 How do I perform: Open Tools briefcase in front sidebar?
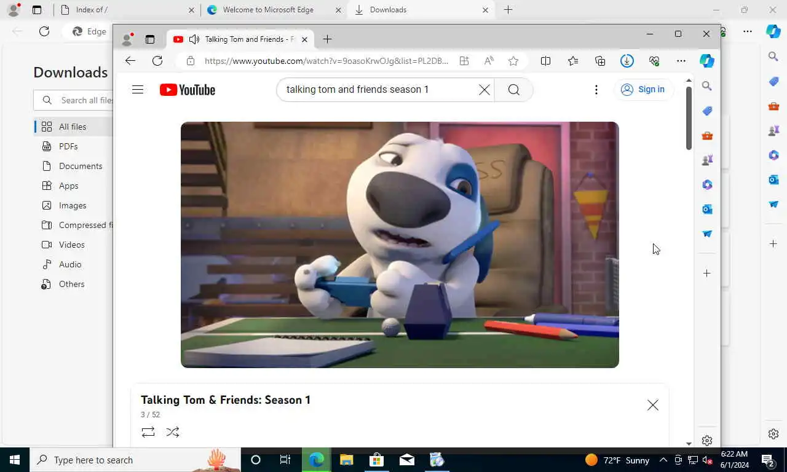707,135
